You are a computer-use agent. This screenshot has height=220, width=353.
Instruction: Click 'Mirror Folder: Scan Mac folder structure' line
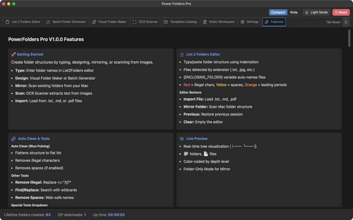point(218,107)
